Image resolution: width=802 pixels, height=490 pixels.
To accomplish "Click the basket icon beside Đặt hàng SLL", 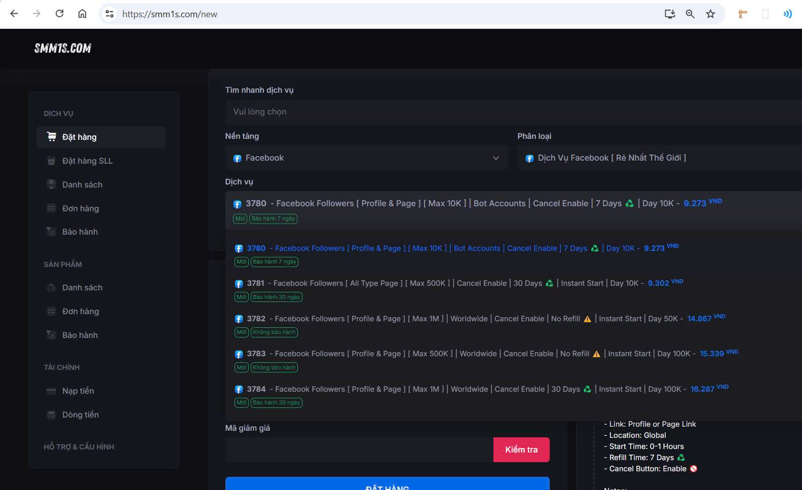I will (x=51, y=161).
